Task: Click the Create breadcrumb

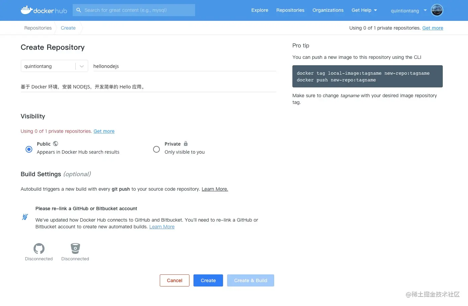Action: (x=68, y=28)
